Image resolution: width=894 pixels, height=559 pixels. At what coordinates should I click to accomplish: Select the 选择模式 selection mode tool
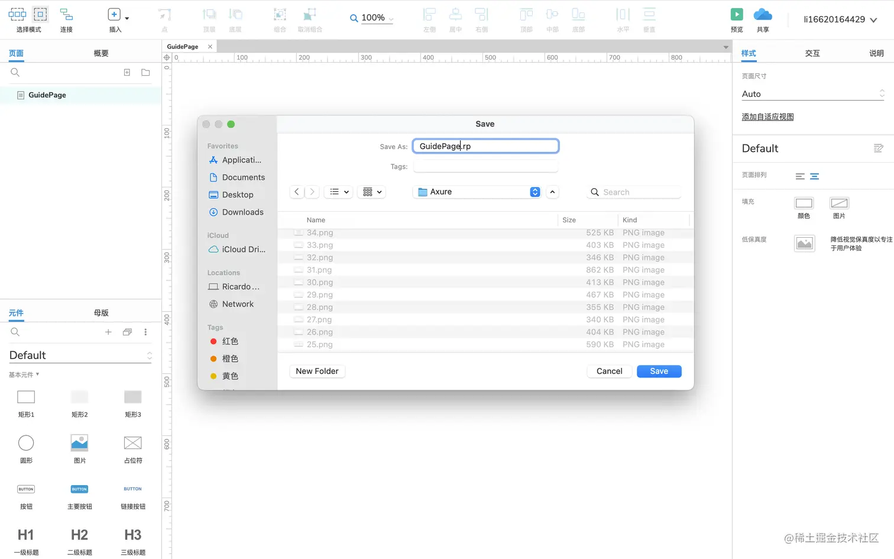click(x=28, y=20)
